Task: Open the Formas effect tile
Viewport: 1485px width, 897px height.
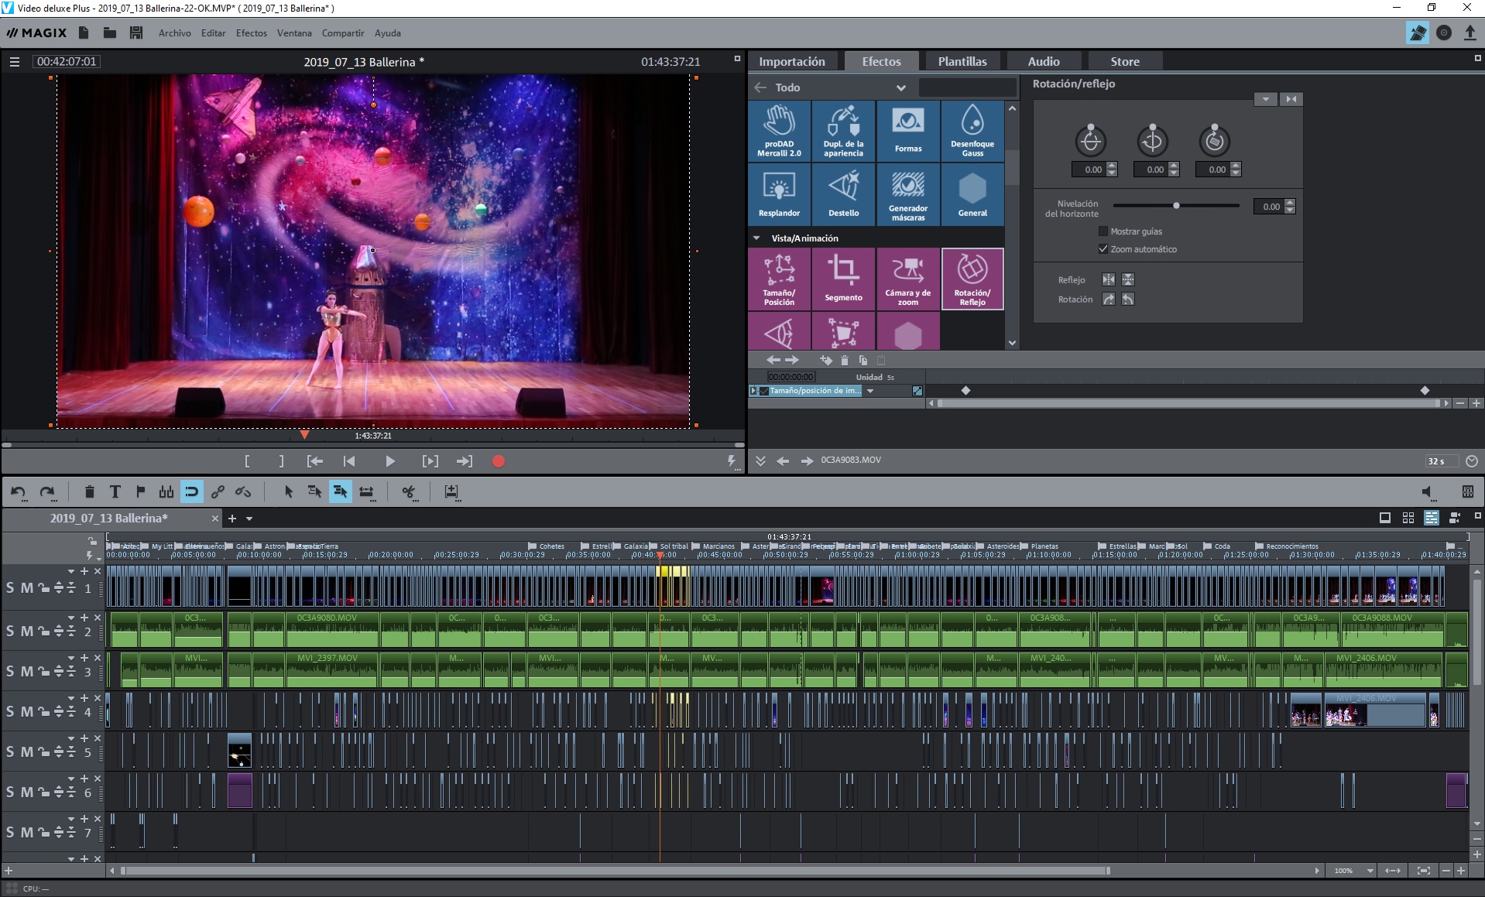Action: (x=907, y=131)
